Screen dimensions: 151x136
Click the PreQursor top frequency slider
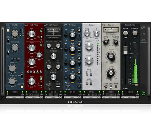66,35
